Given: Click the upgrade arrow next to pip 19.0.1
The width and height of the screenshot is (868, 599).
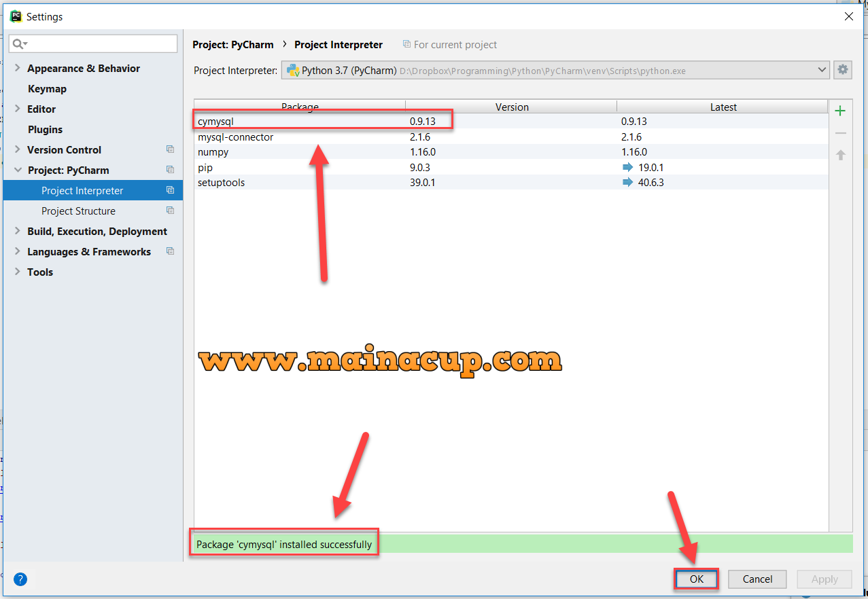Looking at the screenshot, I should click(x=627, y=167).
